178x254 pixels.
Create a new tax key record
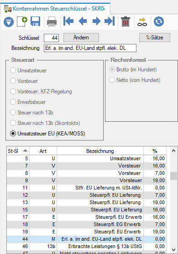[22, 22]
